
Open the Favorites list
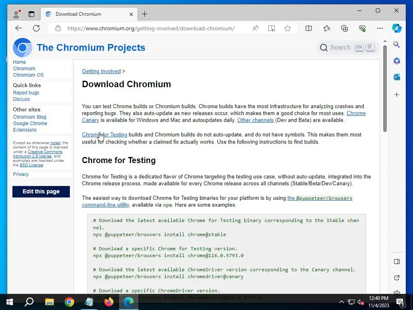pyautogui.click(x=327, y=28)
